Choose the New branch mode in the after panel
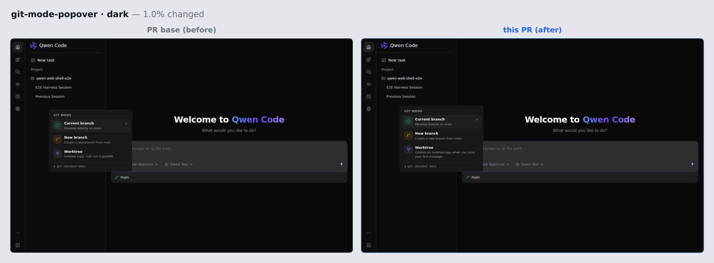 (x=441, y=136)
